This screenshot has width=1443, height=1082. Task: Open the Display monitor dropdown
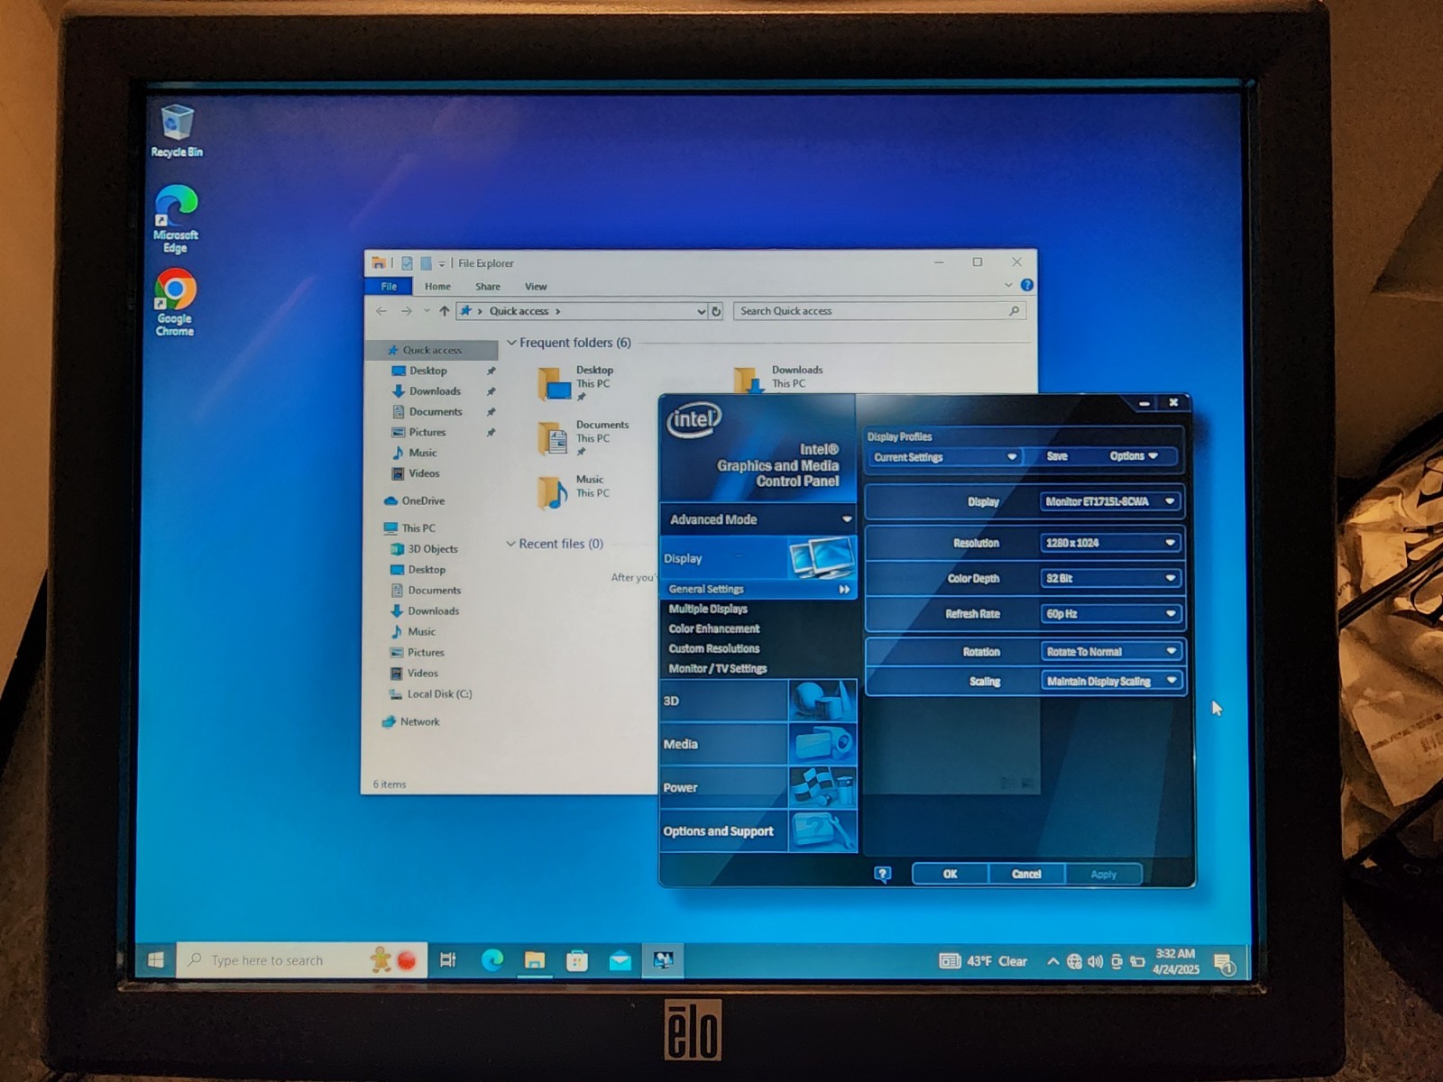1111,501
